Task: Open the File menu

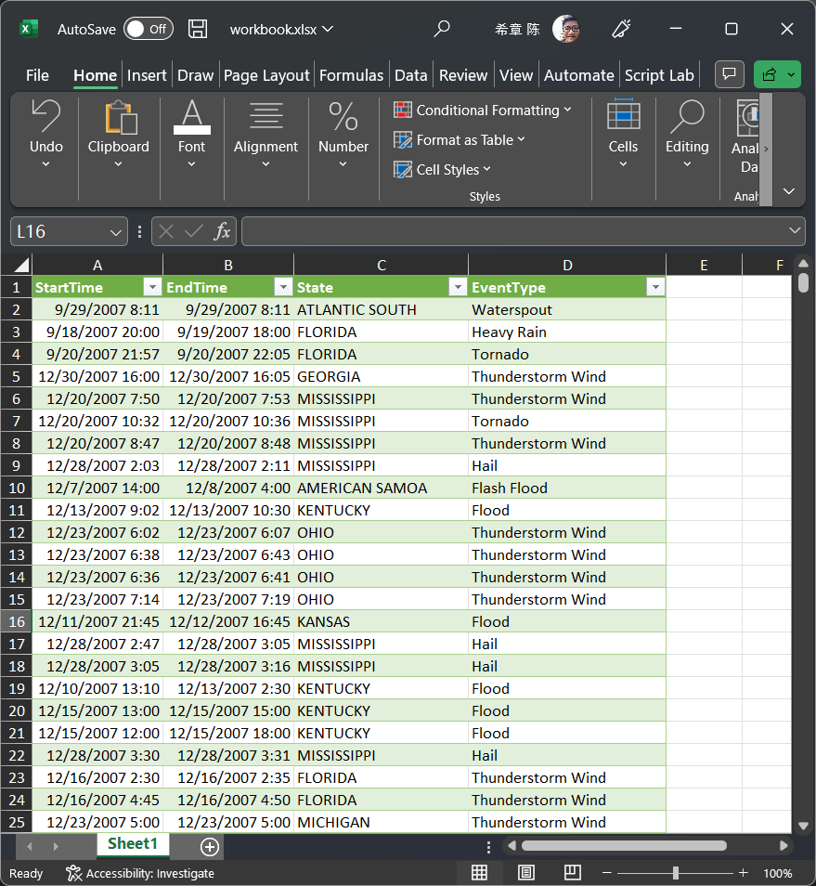Action: click(x=37, y=75)
